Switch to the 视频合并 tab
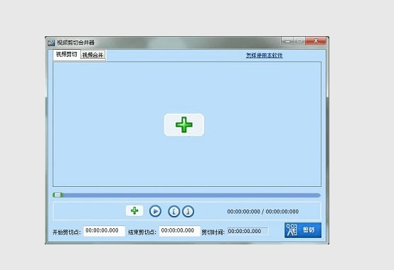394x270 pixels. click(x=92, y=55)
